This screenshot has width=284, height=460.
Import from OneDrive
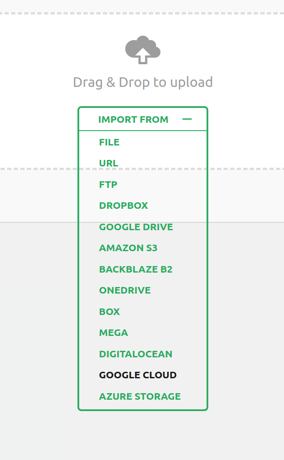tap(125, 291)
